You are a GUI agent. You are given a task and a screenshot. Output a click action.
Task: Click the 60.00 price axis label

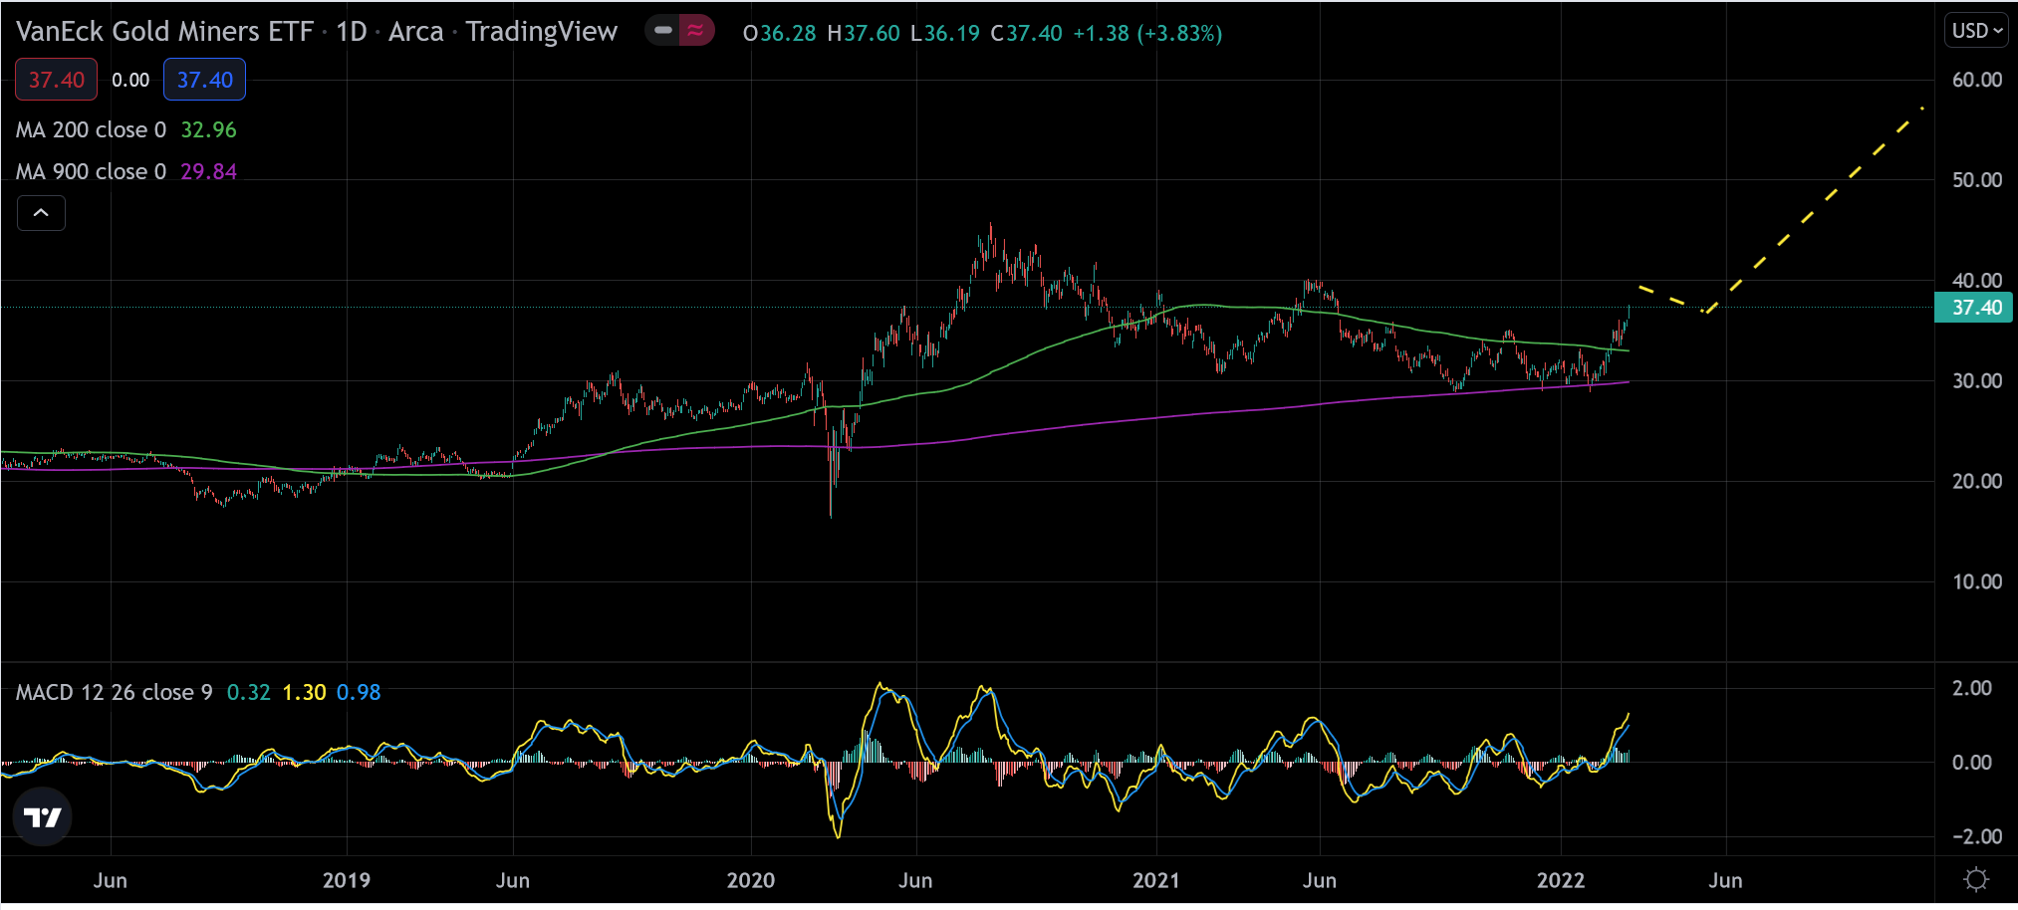tap(1976, 80)
